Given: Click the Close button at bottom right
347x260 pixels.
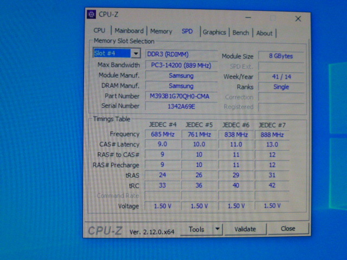Looking at the screenshot, I should click(288, 229).
